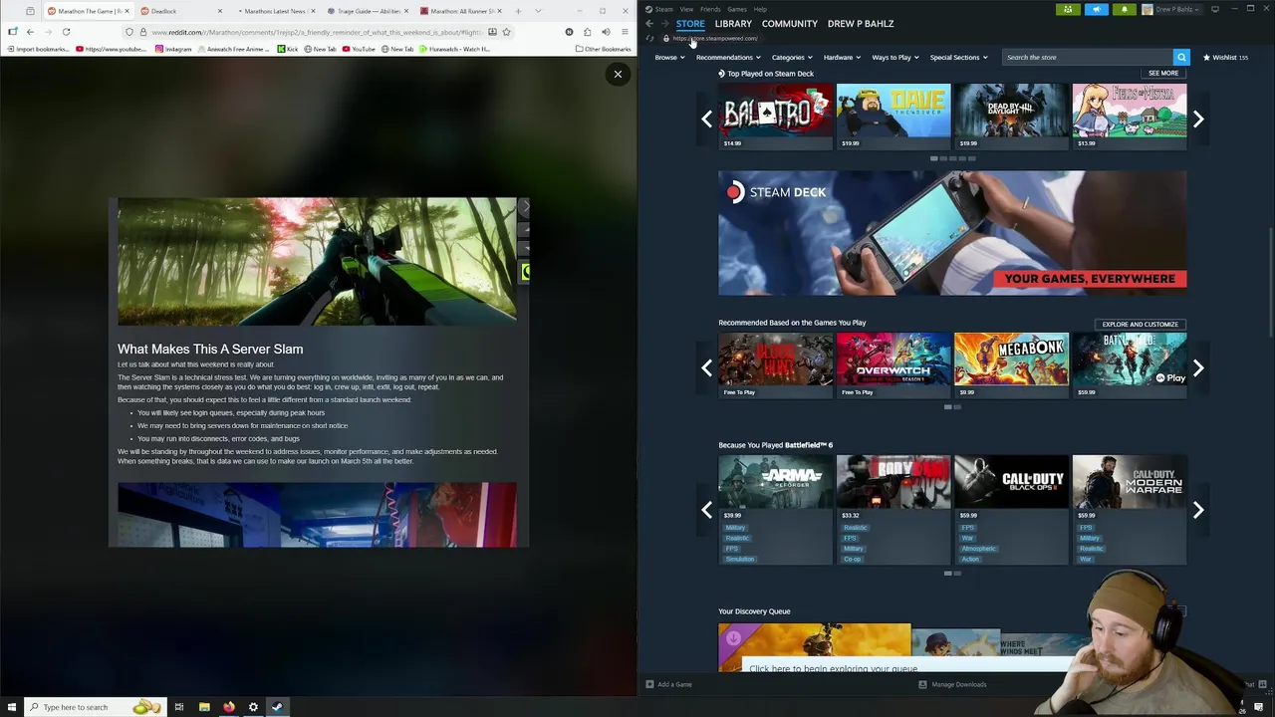Previous arrow on Recommended games carousel
Screen dimensions: 1275x717
tap(707, 368)
